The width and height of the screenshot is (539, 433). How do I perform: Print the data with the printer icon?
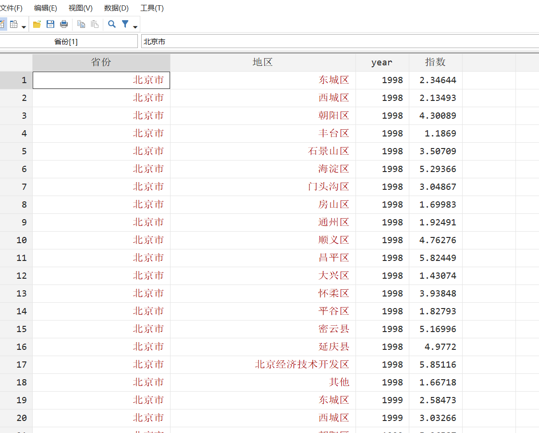(64, 24)
